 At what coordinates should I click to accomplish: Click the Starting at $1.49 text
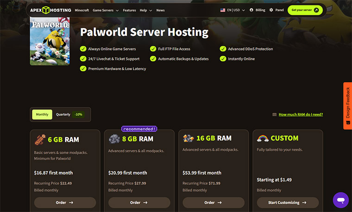(x=274, y=180)
